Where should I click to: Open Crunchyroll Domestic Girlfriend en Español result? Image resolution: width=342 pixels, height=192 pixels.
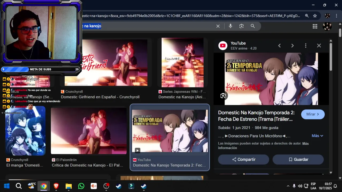point(100,97)
